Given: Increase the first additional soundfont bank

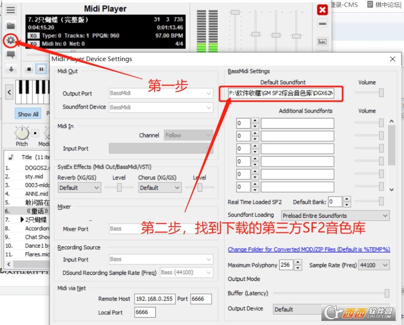Looking at the screenshot, I should point(255,120).
